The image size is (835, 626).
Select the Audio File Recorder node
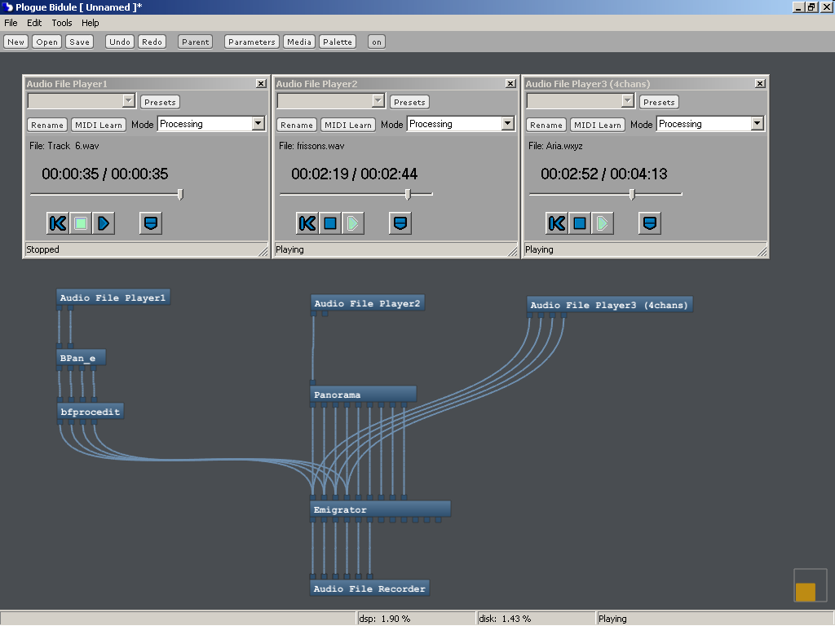(369, 589)
